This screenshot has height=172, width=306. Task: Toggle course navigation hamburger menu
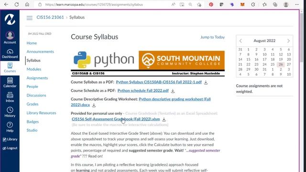coord(30,18)
